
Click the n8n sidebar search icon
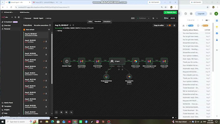(16, 17)
